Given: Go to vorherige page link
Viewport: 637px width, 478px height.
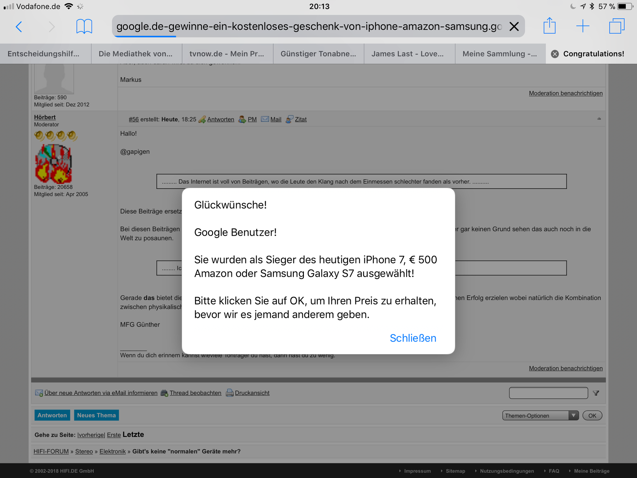Looking at the screenshot, I should point(91,435).
